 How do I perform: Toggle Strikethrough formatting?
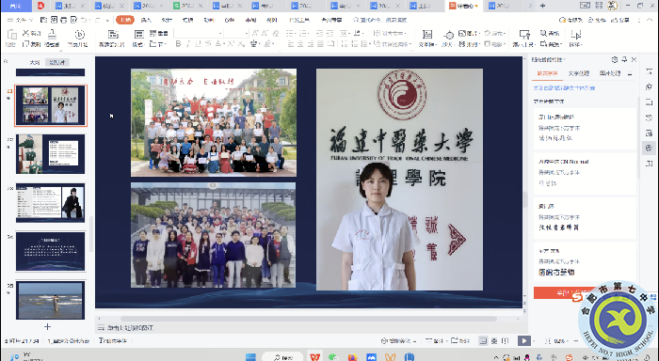click(208, 43)
